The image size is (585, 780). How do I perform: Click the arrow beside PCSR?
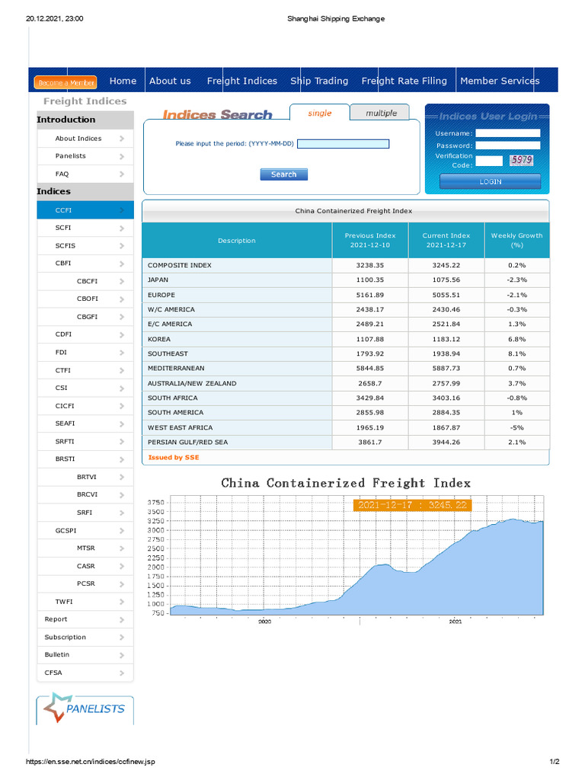click(x=122, y=584)
